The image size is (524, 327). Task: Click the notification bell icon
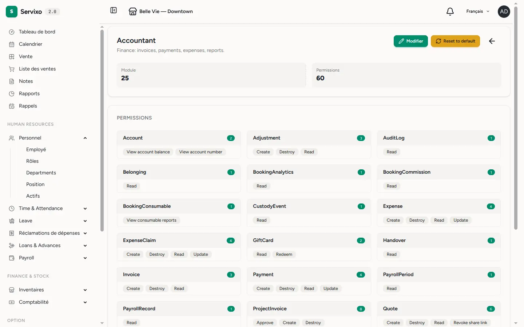coord(450,12)
